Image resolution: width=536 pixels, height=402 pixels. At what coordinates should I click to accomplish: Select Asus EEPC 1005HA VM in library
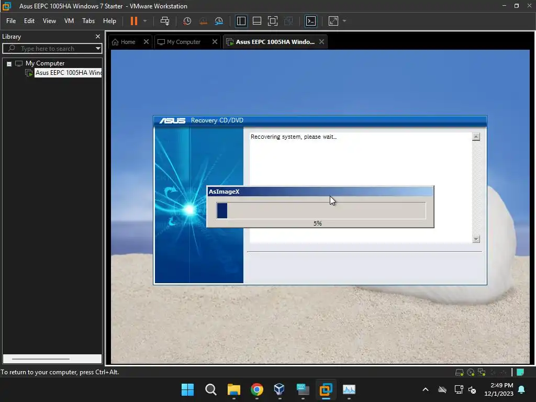[x=68, y=72]
